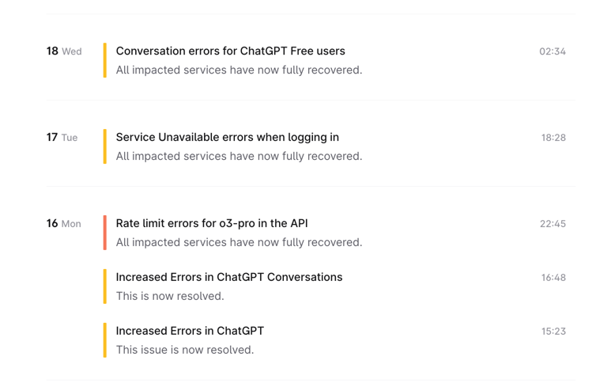Open 'Increased Errors in ChatGPT' incident title
This screenshot has height=387, width=611.
tap(190, 331)
